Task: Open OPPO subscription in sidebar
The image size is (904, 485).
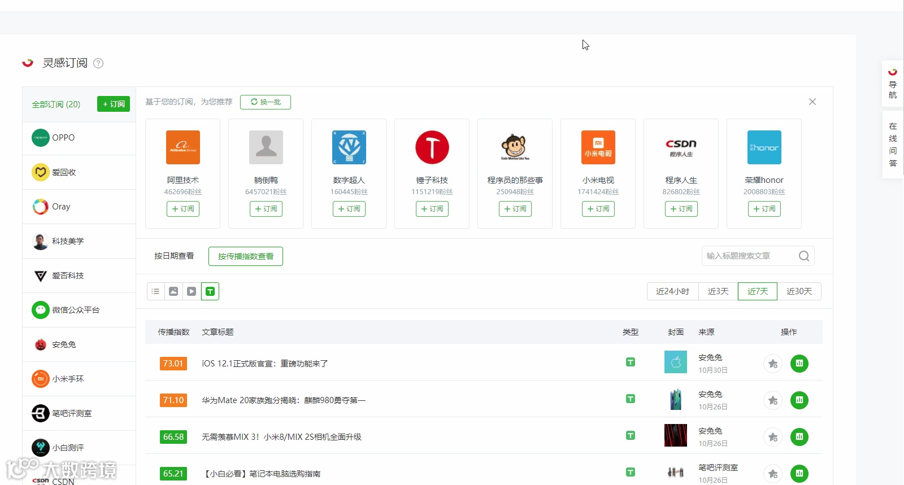Action: 79,138
